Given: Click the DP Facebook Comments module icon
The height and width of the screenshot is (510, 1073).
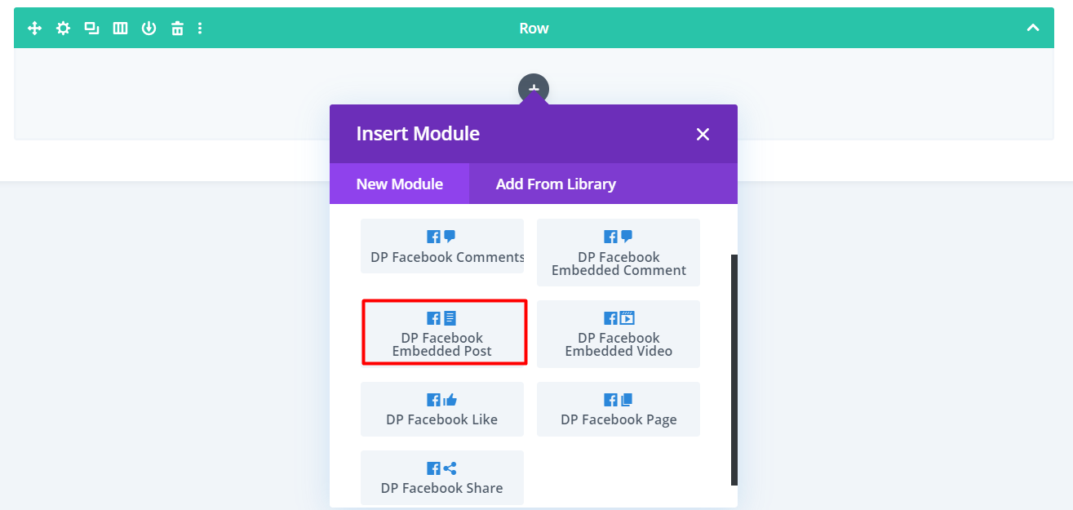Looking at the screenshot, I should point(441,246).
